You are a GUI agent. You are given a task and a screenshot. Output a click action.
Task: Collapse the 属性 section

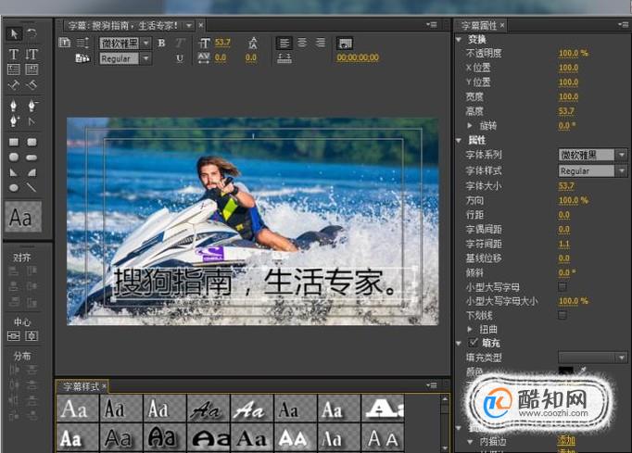[459, 140]
